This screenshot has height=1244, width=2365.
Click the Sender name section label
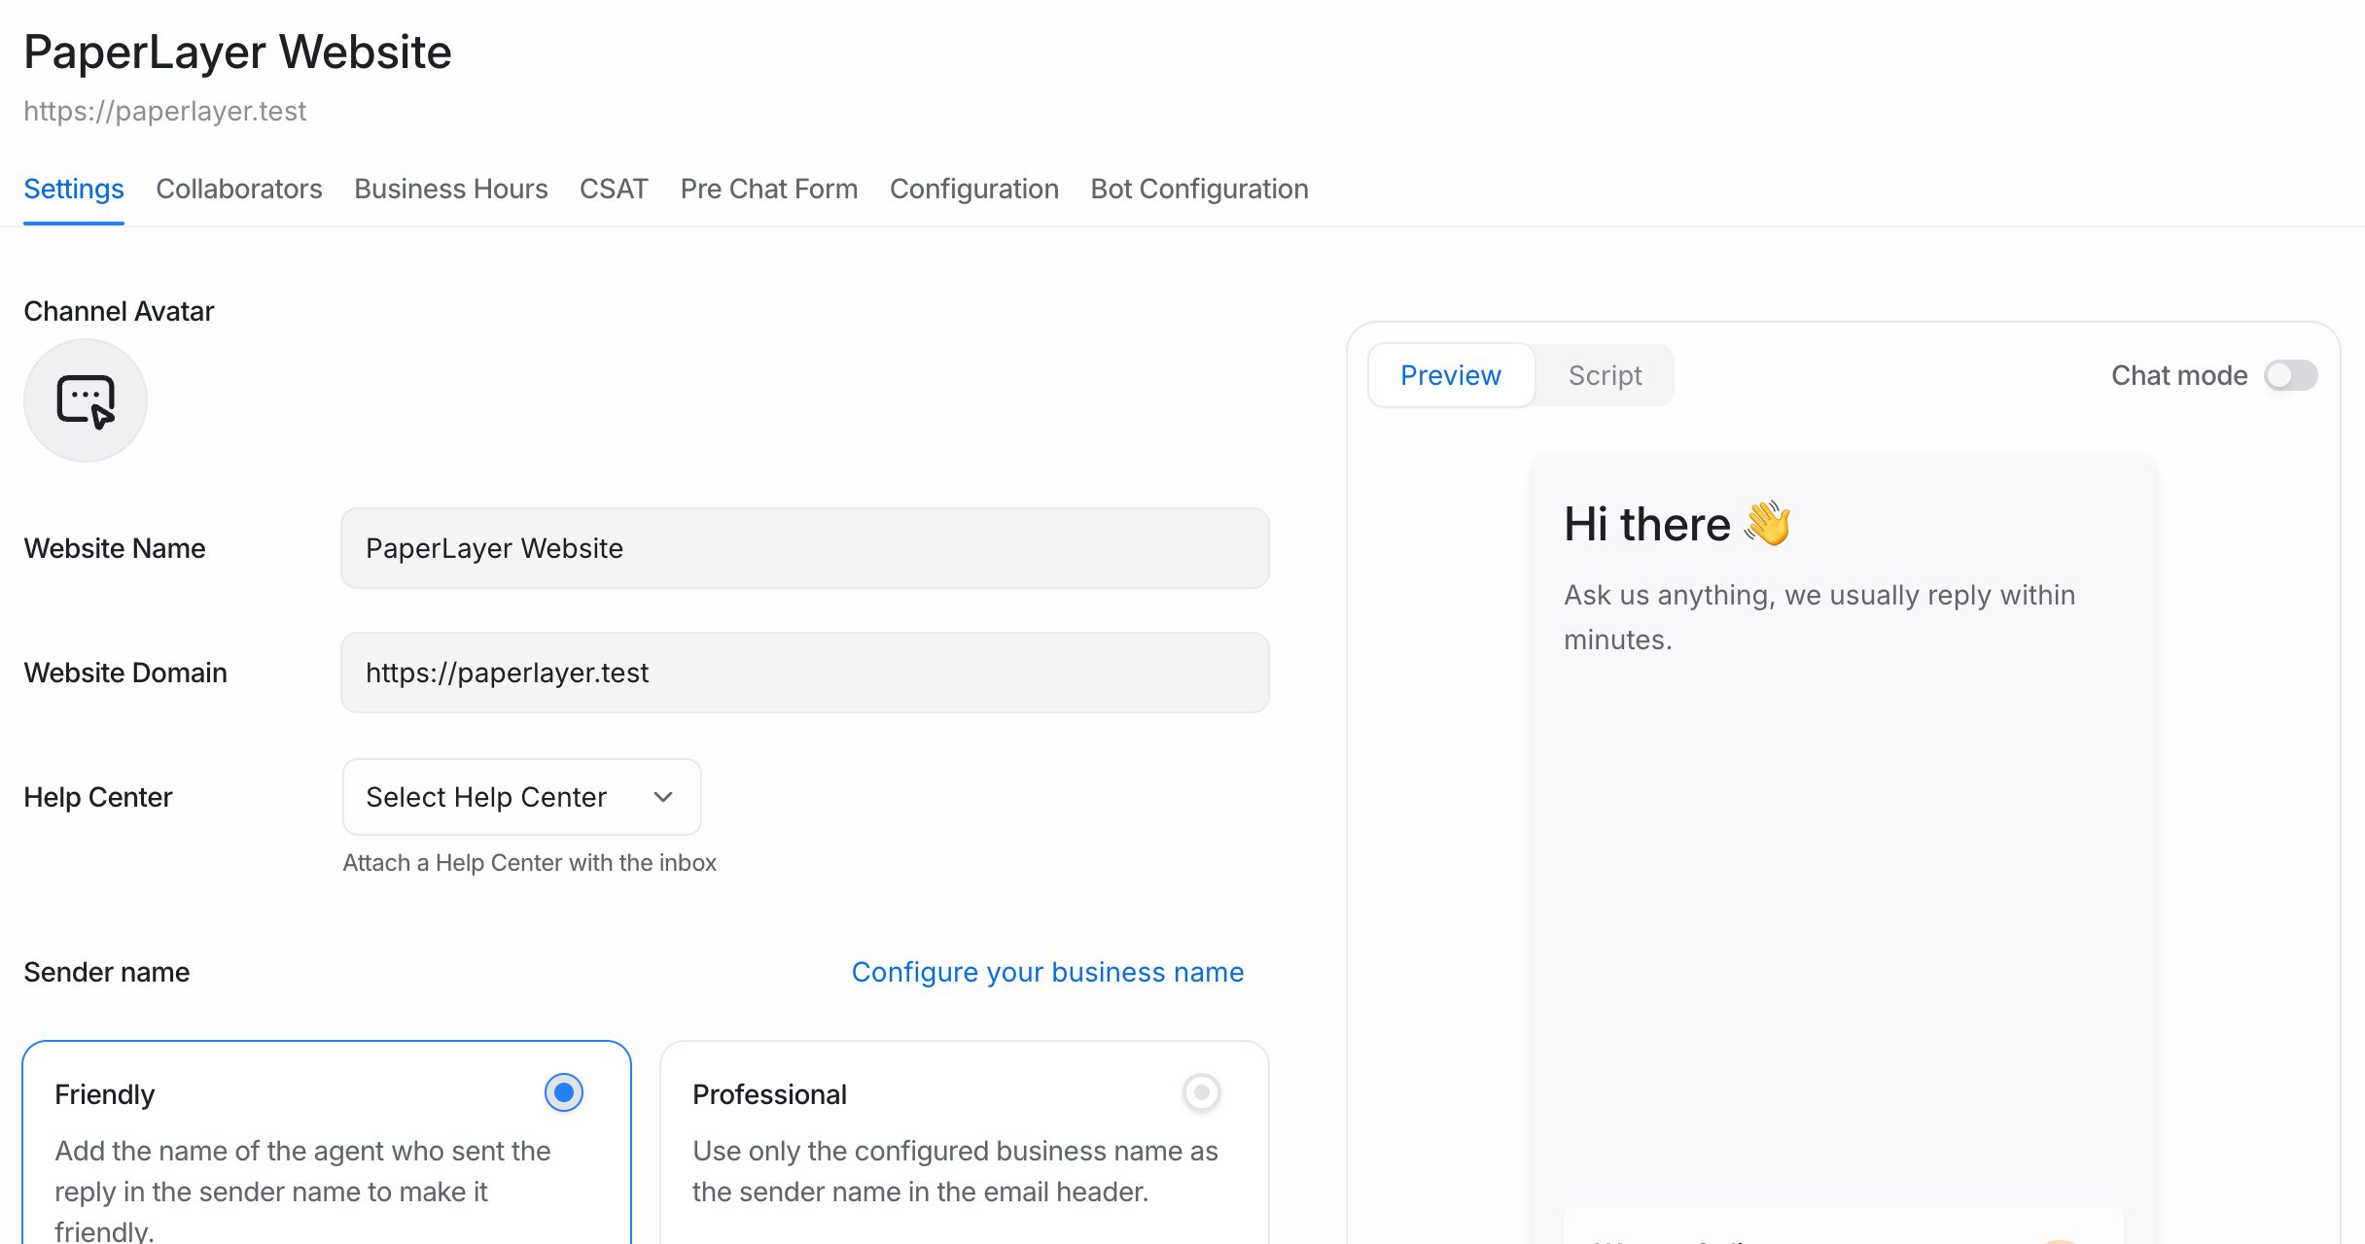pyautogui.click(x=107, y=972)
